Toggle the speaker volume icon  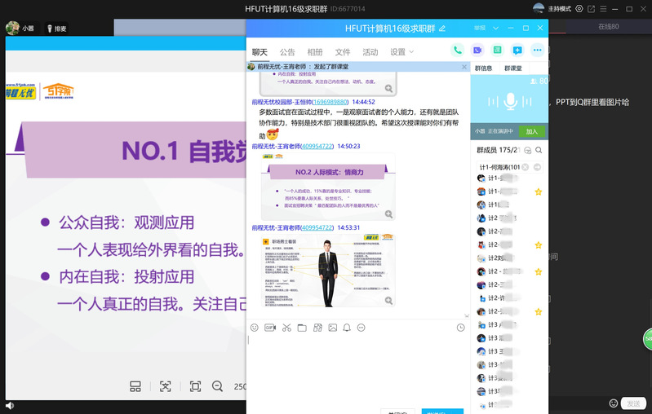pyautogui.click(x=9, y=405)
